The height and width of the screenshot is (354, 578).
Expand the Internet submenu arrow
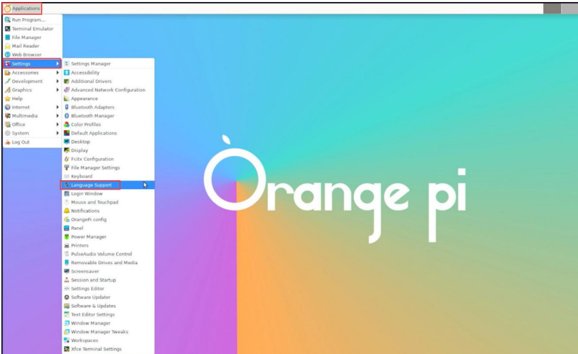[58, 107]
